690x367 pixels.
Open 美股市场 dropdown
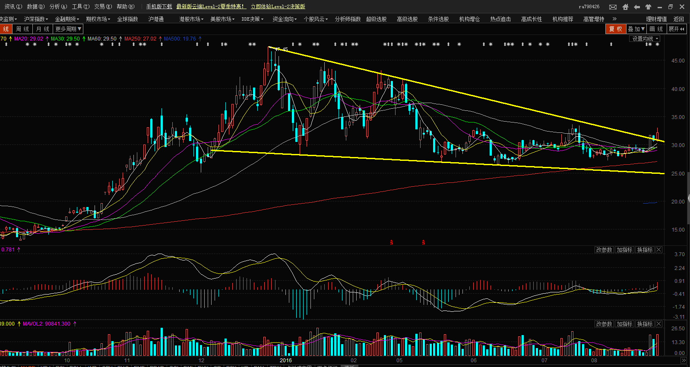pyautogui.click(x=222, y=19)
